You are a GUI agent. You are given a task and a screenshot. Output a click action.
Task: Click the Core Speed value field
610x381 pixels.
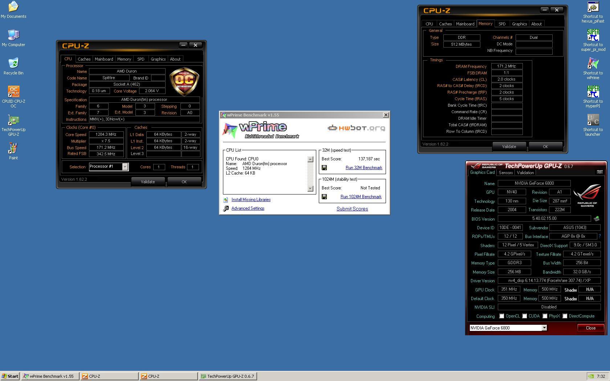click(106, 134)
